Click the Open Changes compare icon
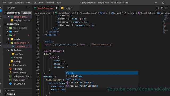170x96 pixels. pyautogui.click(x=162, y=8)
